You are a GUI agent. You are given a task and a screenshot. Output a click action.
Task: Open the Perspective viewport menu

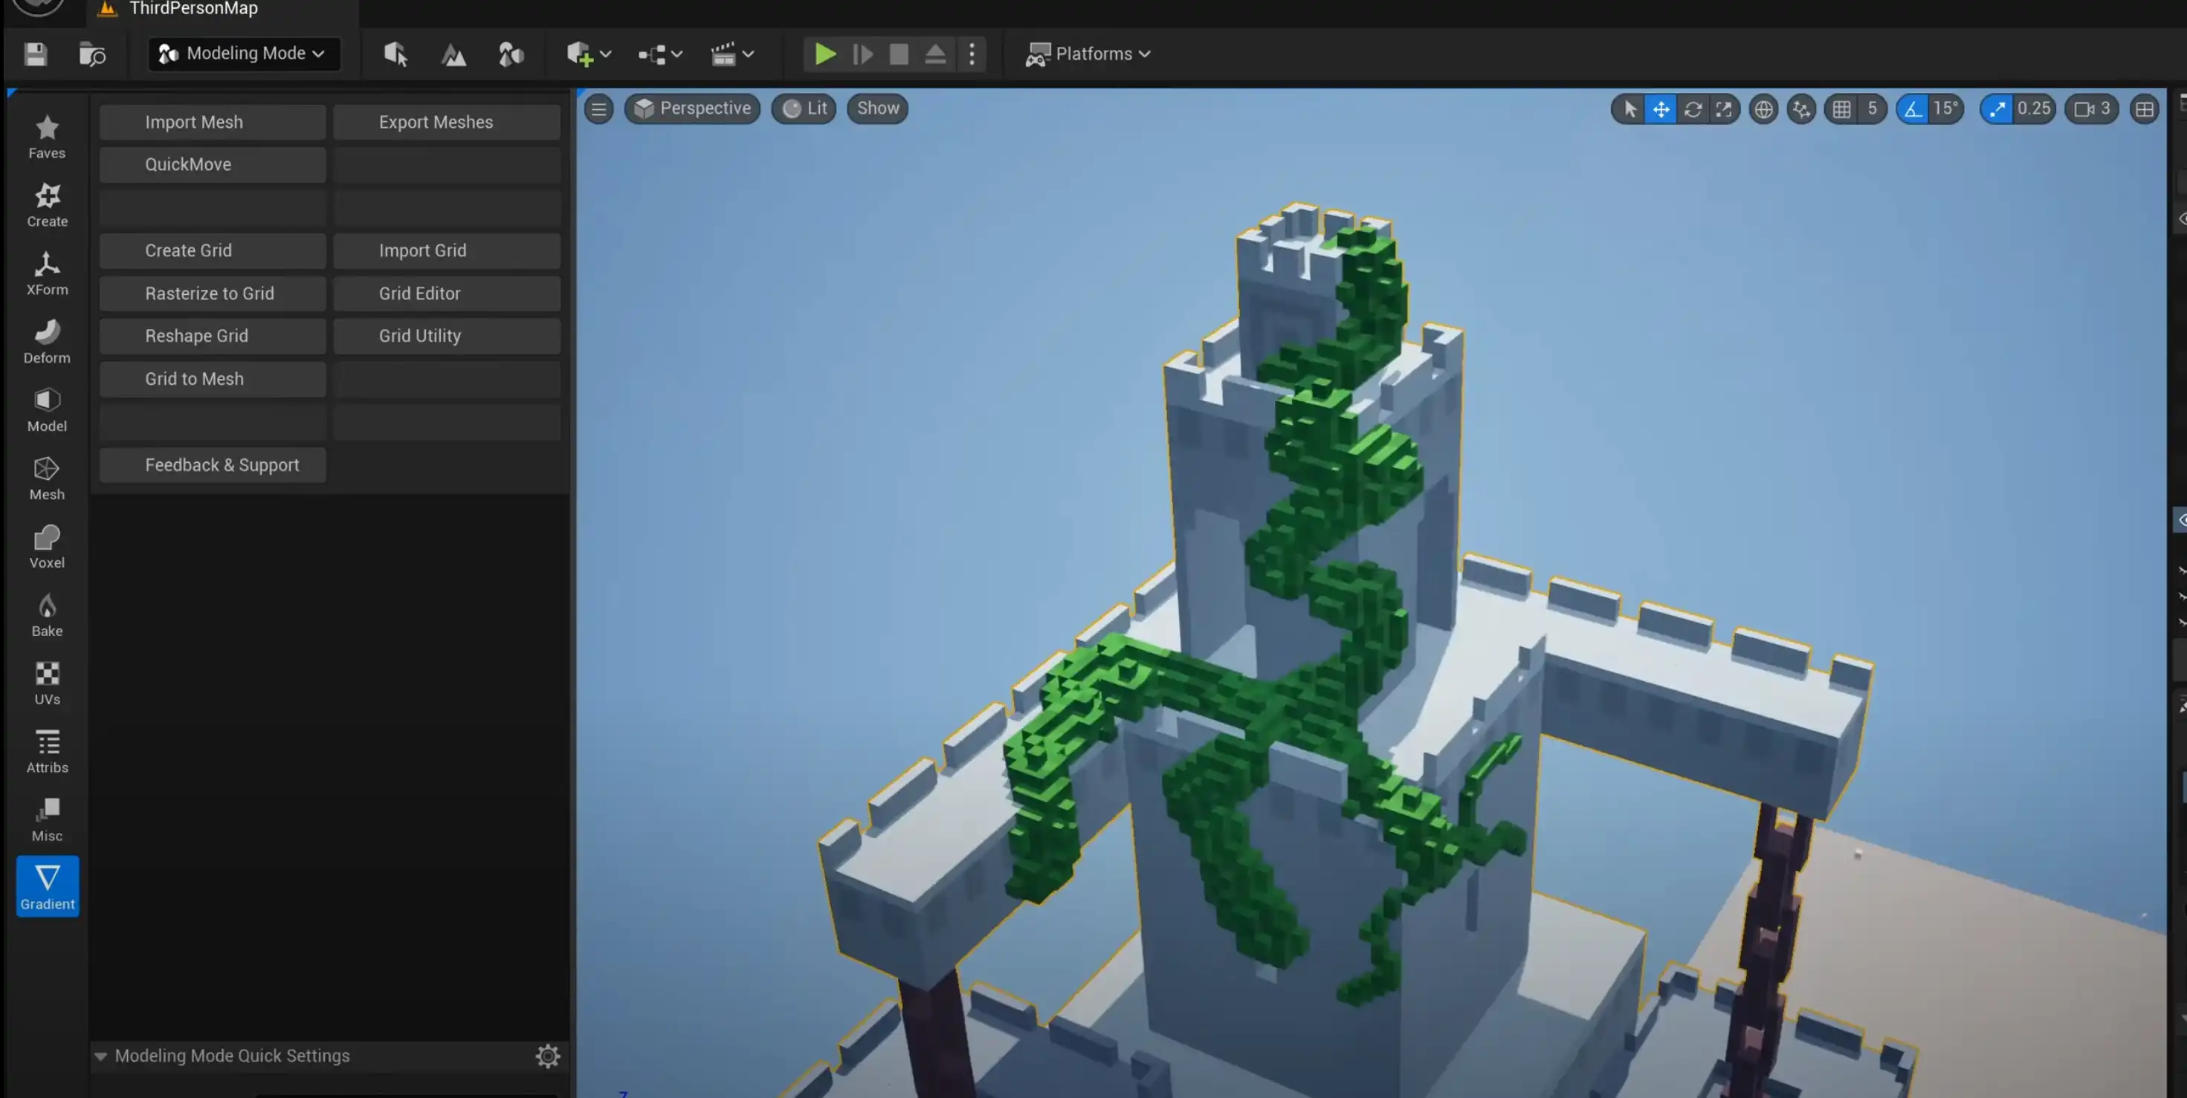(692, 108)
